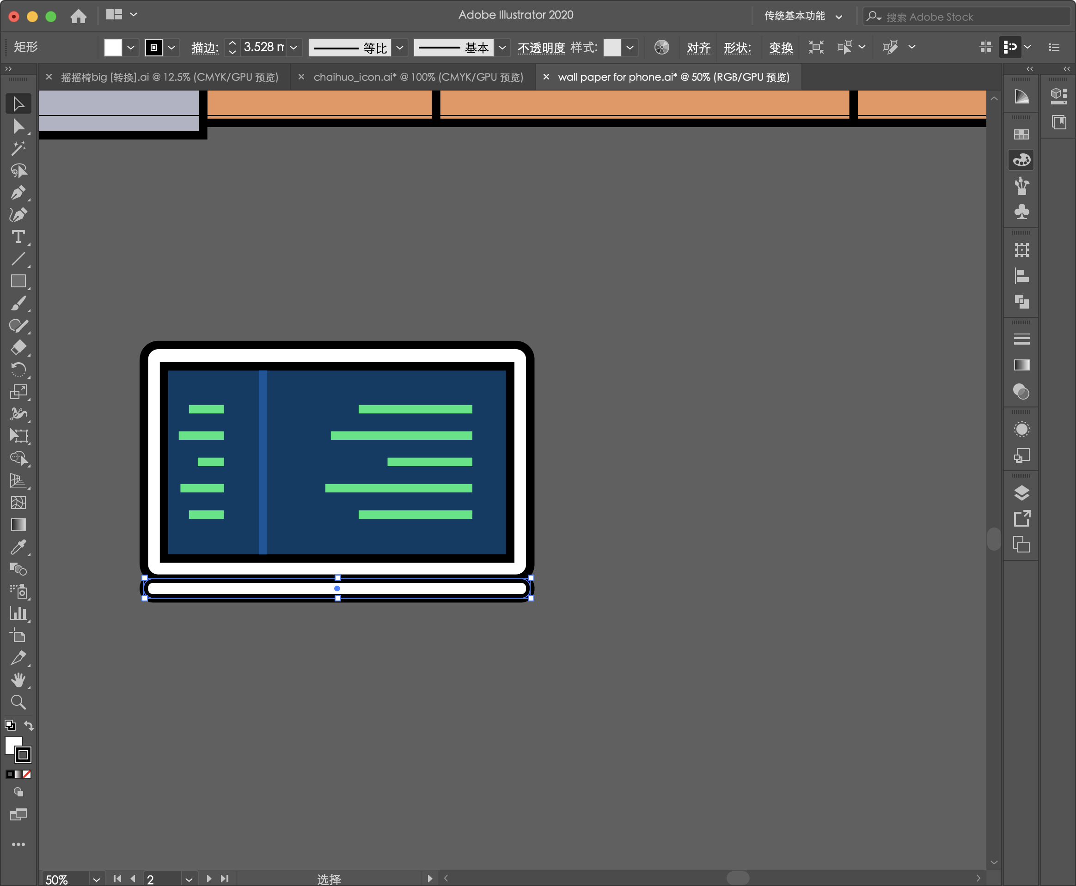Select the Blend tool
The width and height of the screenshot is (1076, 886).
[18, 569]
